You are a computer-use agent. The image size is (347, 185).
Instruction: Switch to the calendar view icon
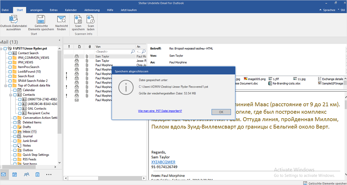[x=15, y=174]
